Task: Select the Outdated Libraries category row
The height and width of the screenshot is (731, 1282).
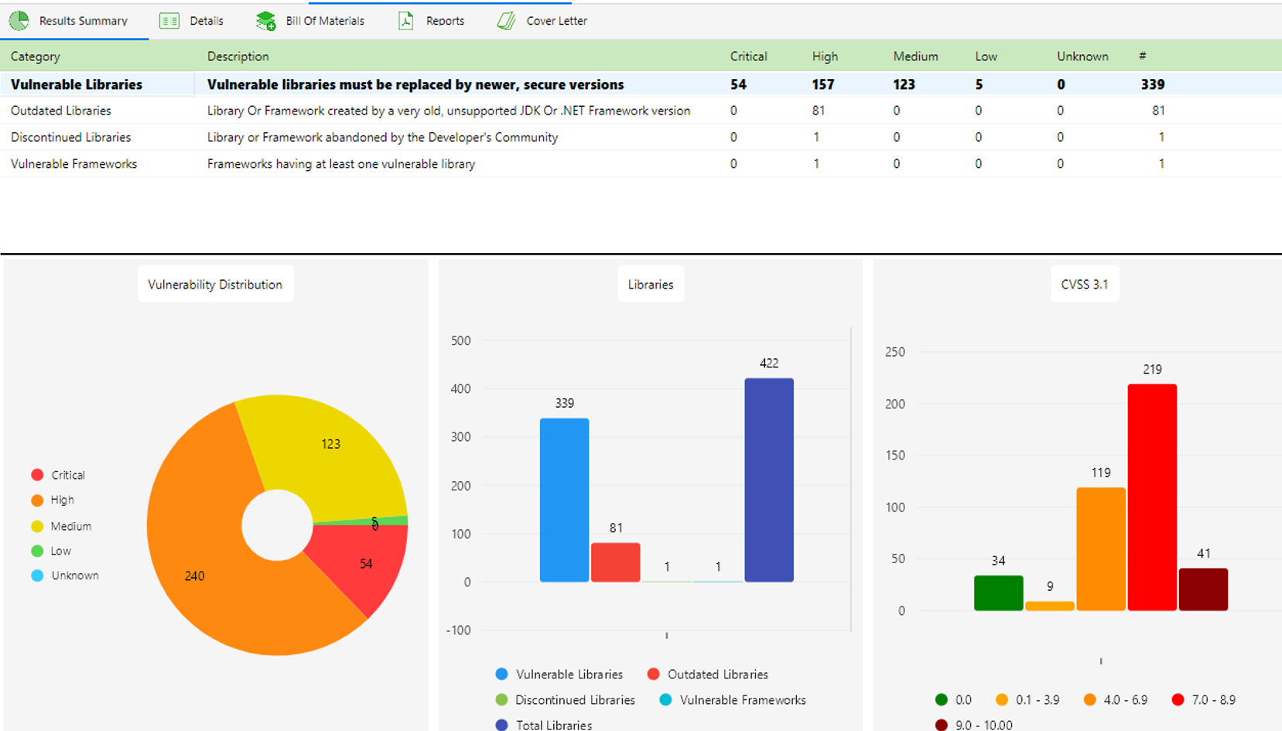Action: [x=61, y=111]
